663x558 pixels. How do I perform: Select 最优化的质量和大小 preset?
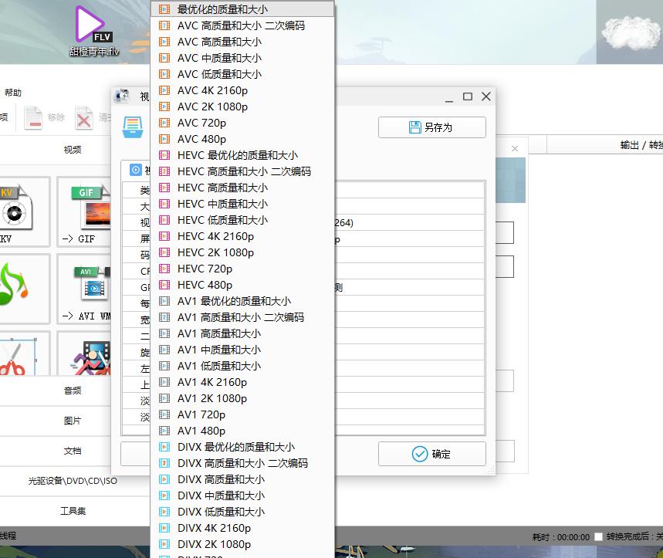click(x=242, y=9)
